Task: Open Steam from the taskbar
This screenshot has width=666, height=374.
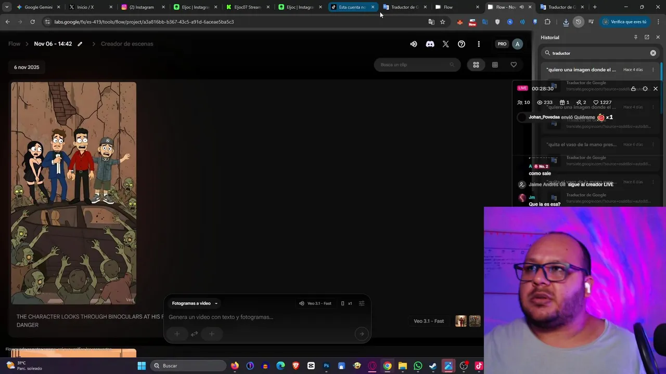Action: pyautogui.click(x=433, y=366)
